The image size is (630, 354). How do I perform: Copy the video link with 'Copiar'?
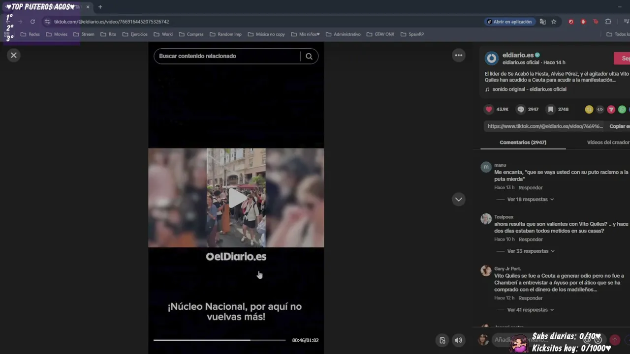pos(620,126)
